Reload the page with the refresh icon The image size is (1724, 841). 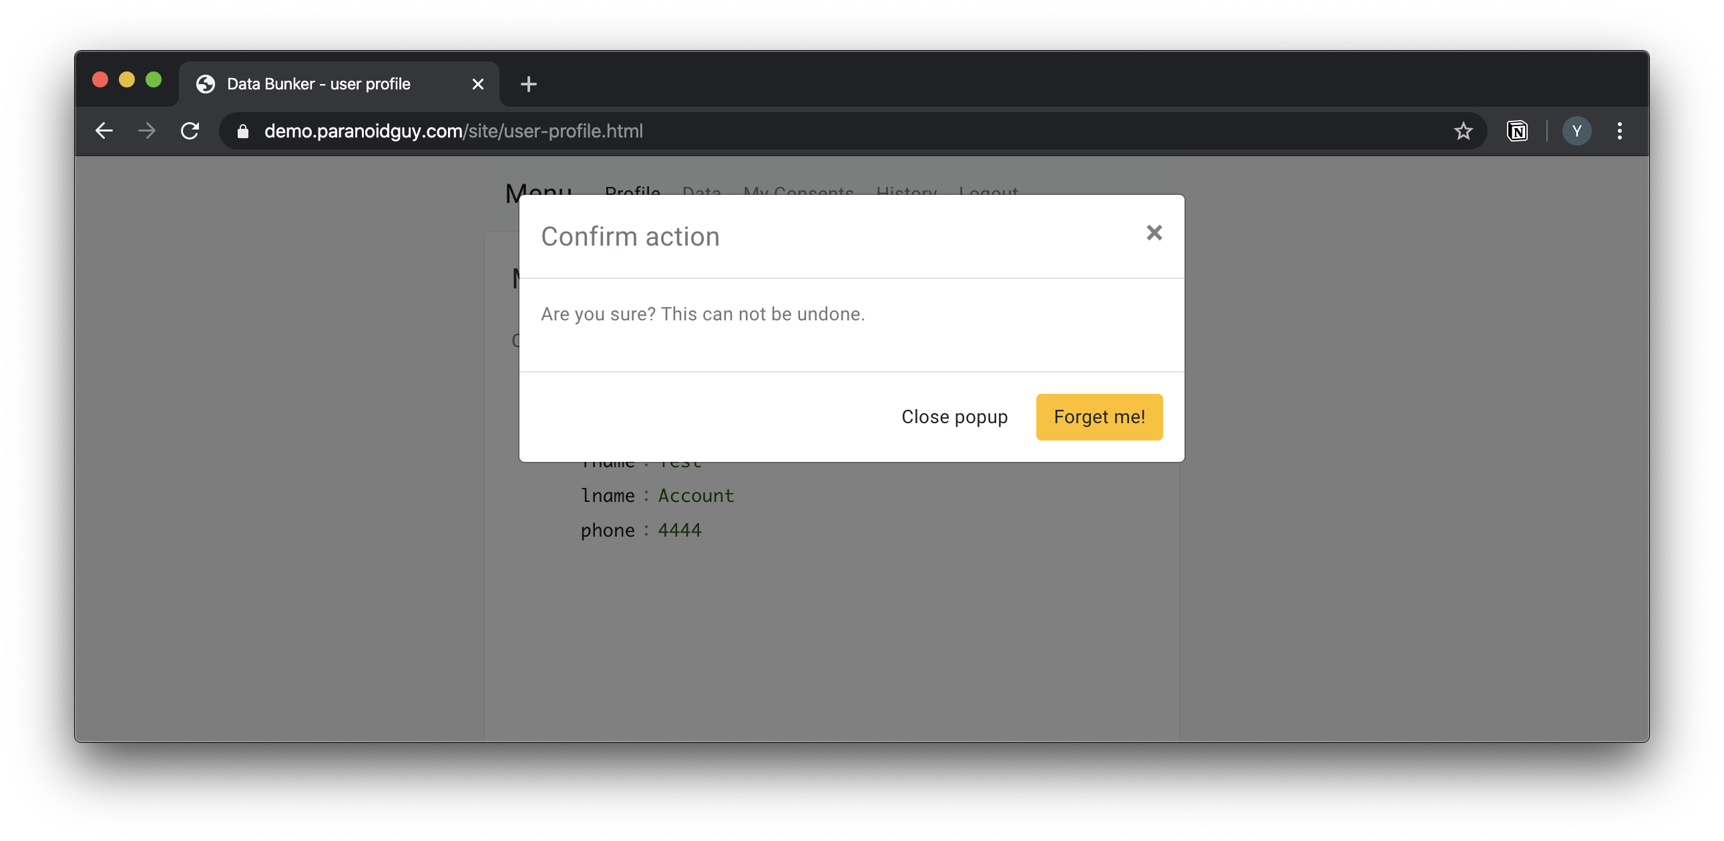[190, 131]
